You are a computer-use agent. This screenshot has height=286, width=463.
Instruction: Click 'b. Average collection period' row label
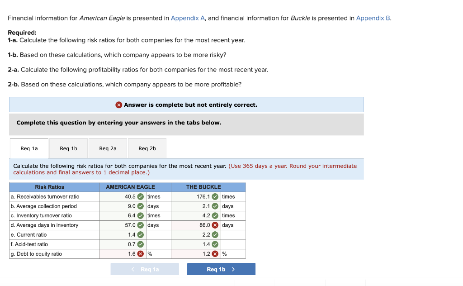pyautogui.click(x=44, y=206)
